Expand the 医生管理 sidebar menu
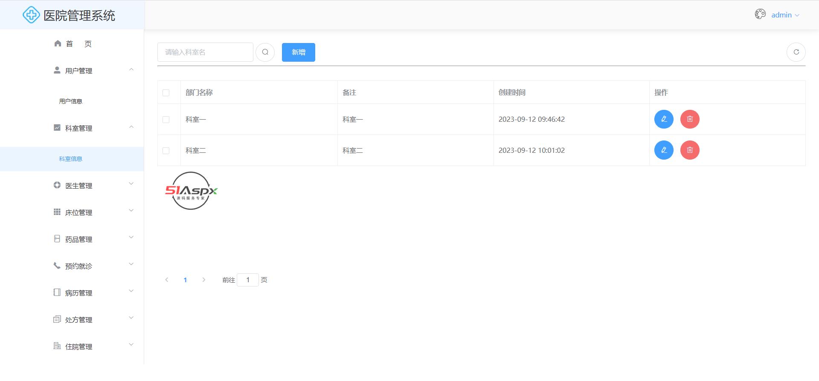This screenshot has width=819, height=381. 78,186
